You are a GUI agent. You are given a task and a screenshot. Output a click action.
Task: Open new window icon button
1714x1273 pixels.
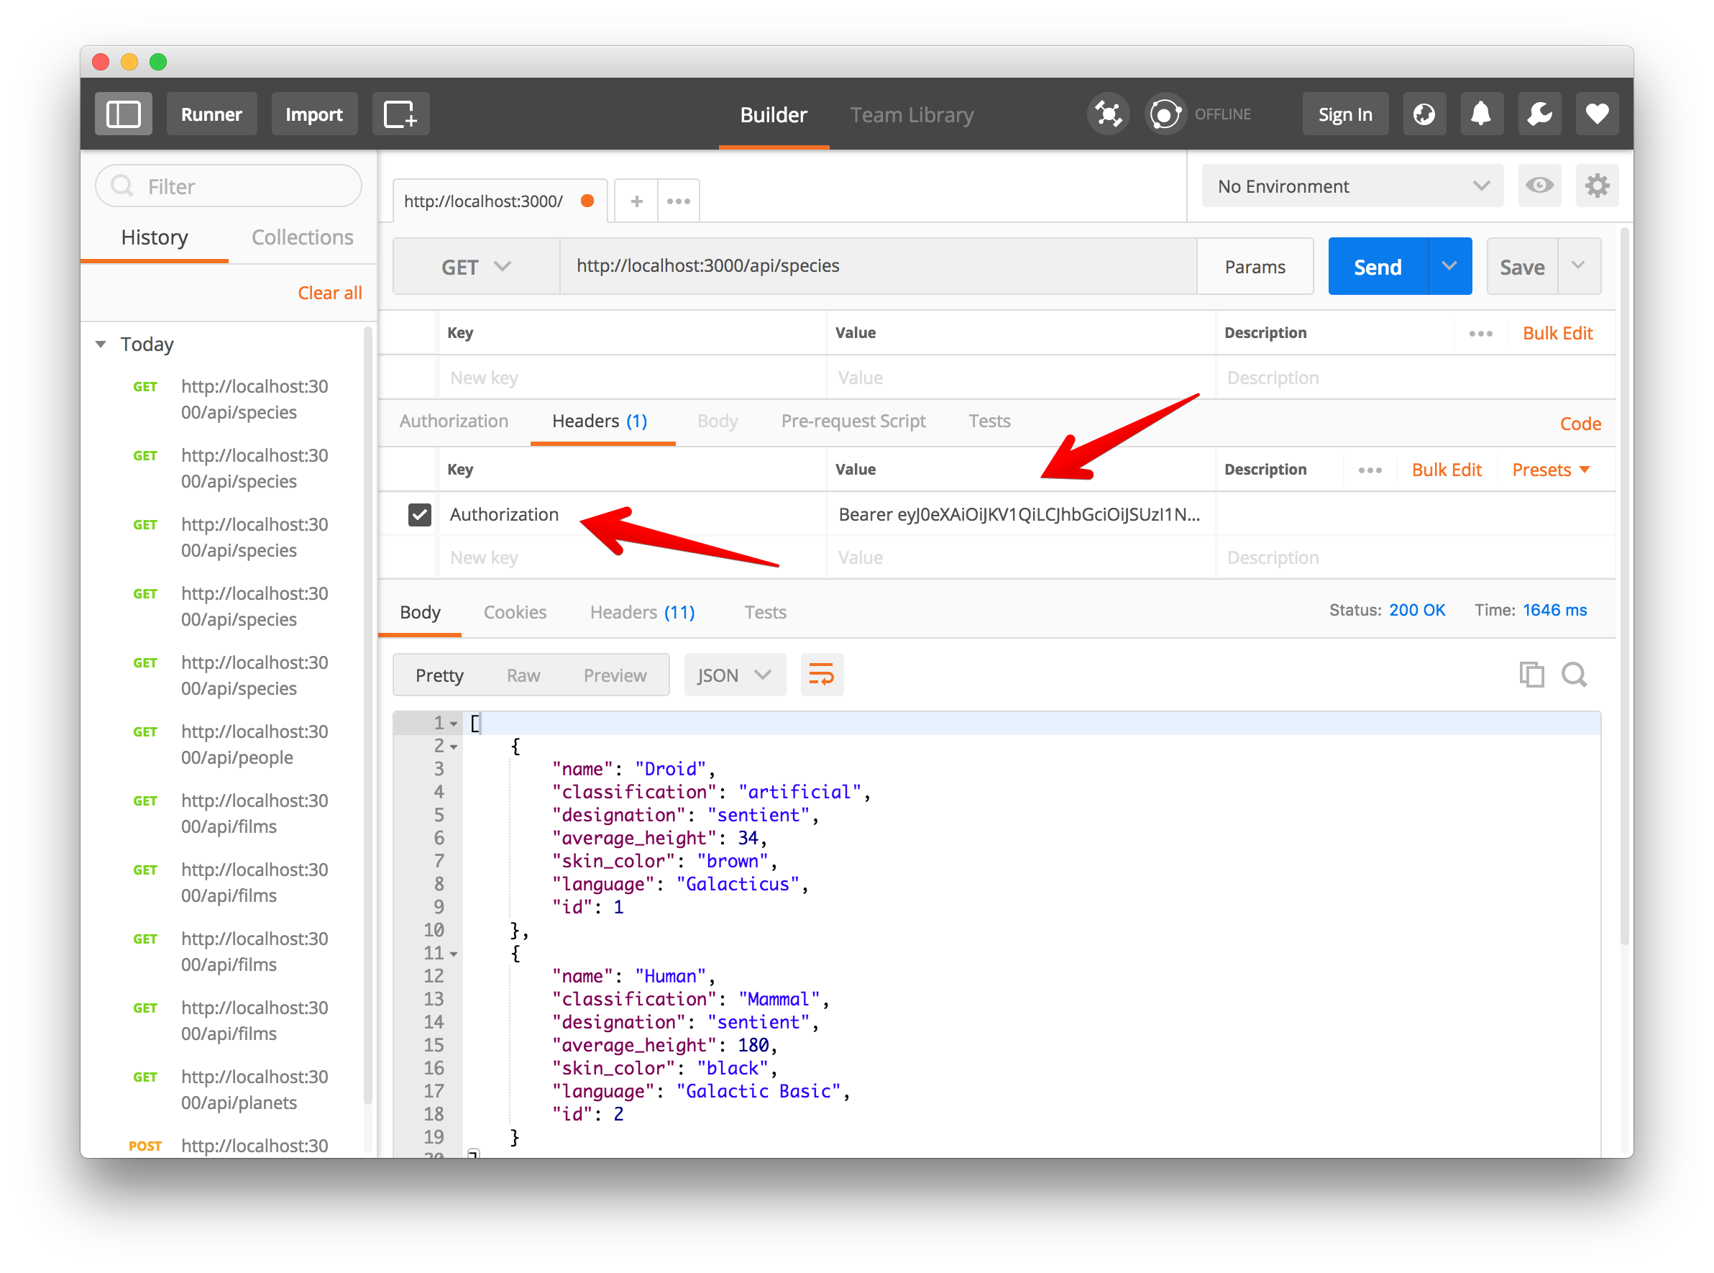pos(400,114)
